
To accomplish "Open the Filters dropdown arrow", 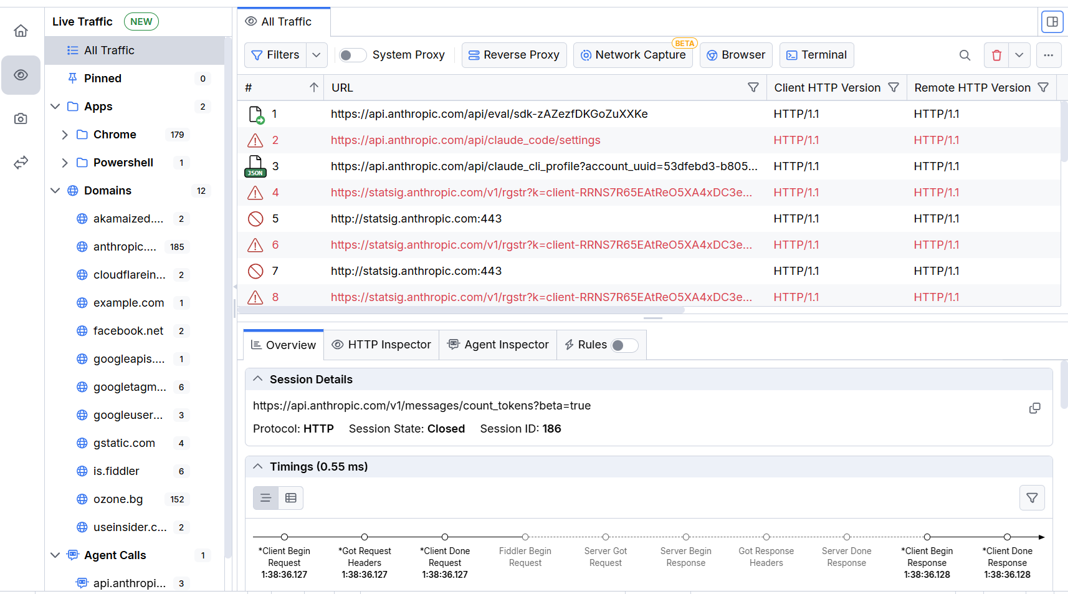I will point(317,55).
